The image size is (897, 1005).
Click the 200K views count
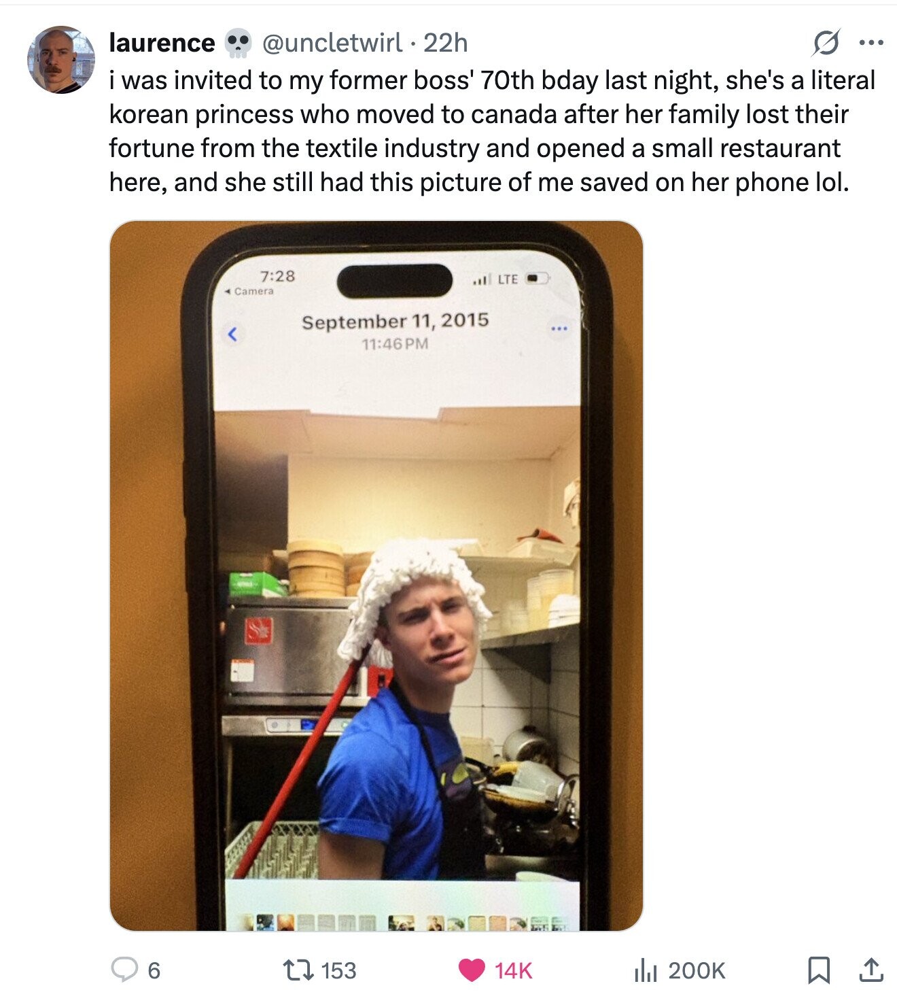tap(697, 970)
